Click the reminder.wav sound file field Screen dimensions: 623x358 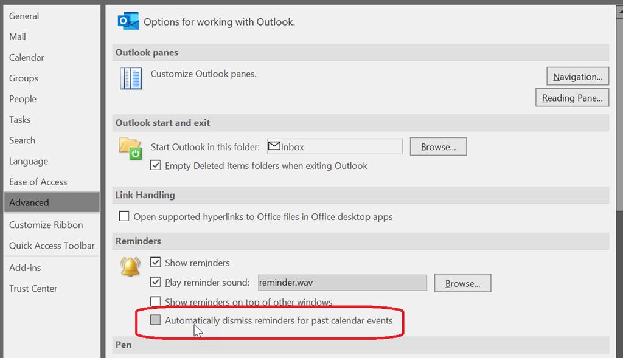click(342, 283)
